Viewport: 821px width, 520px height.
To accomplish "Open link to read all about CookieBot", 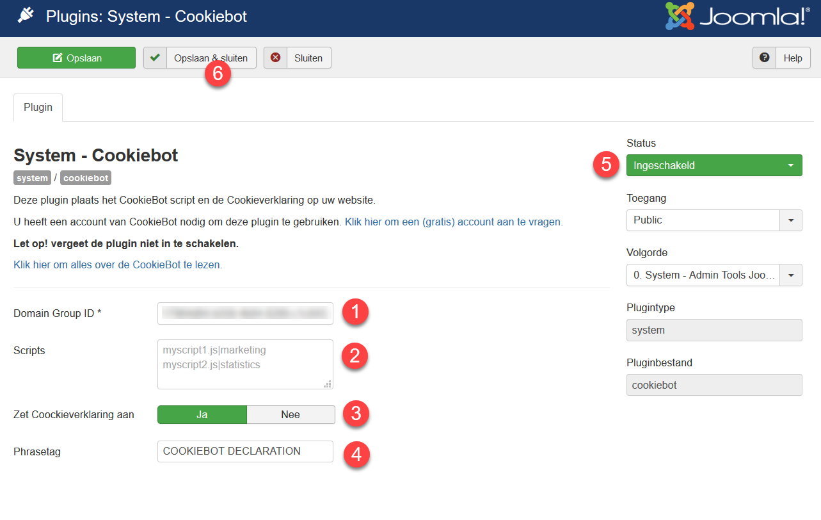I will (118, 264).
